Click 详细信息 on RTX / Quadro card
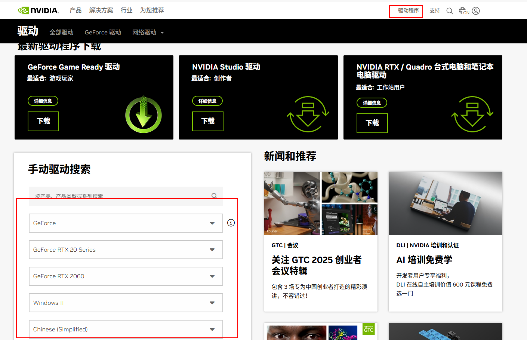 [372, 103]
